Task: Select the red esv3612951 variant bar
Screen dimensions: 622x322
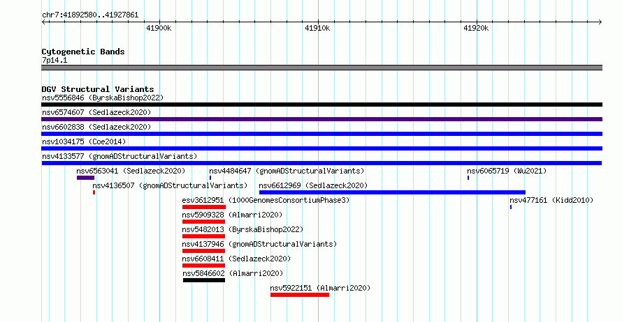Action: click(204, 207)
